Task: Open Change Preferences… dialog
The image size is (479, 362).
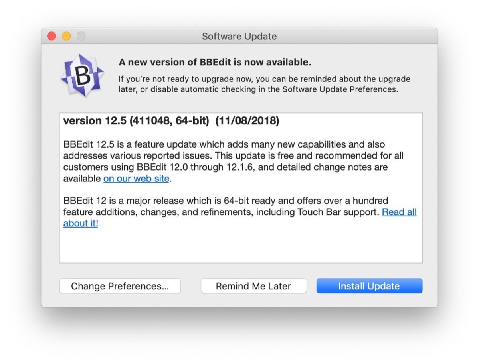Action: (x=120, y=286)
